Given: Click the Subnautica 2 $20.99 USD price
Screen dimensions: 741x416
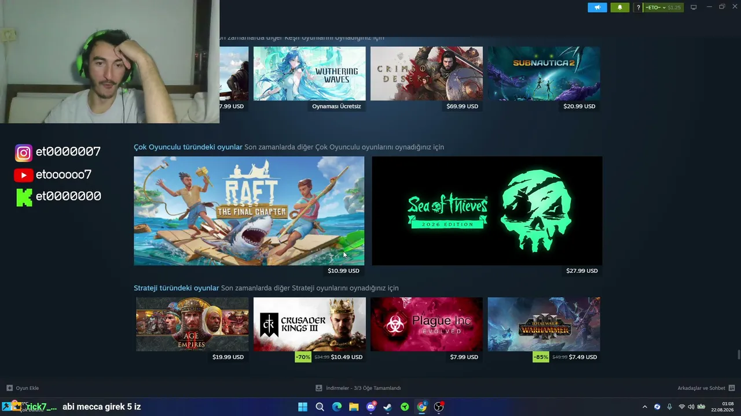Looking at the screenshot, I should coord(579,106).
